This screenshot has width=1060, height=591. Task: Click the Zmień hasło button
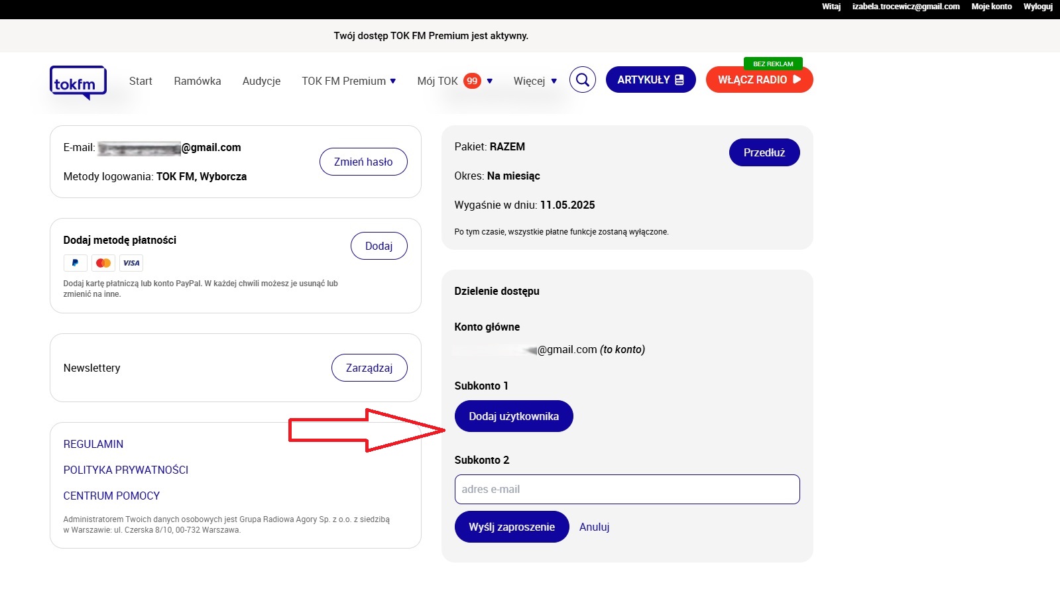363,162
